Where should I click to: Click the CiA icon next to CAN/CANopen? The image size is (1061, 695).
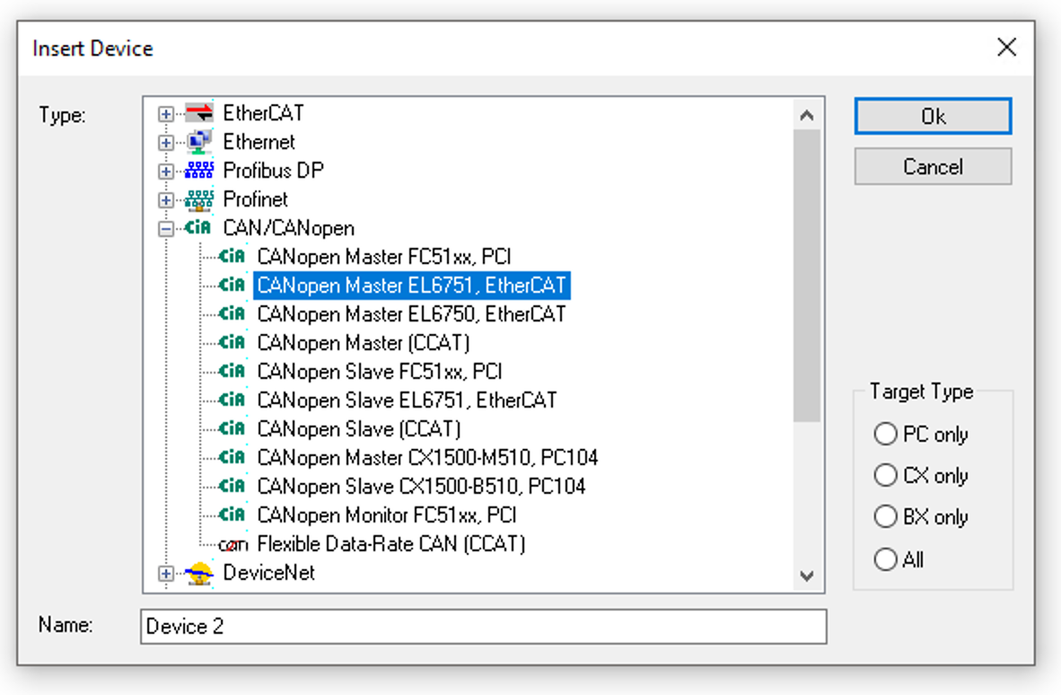(198, 228)
